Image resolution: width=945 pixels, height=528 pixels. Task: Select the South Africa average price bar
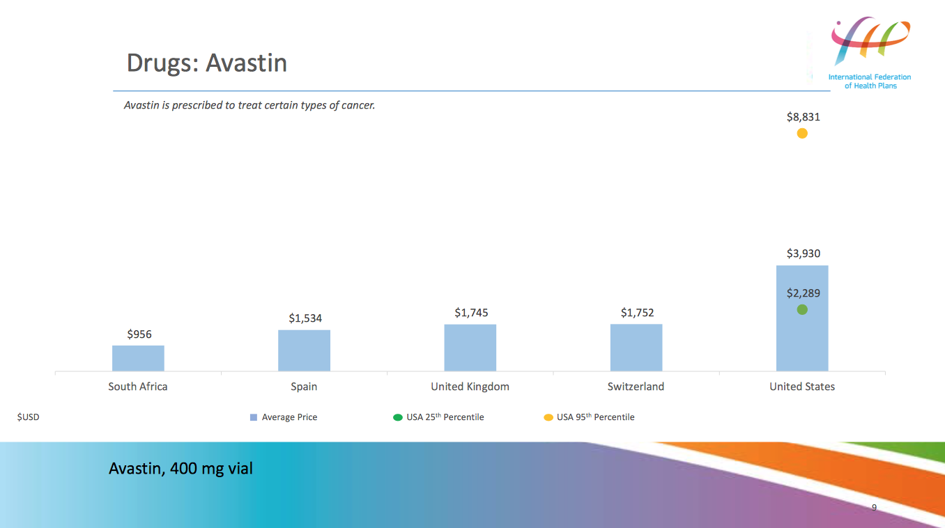point(138,358)
